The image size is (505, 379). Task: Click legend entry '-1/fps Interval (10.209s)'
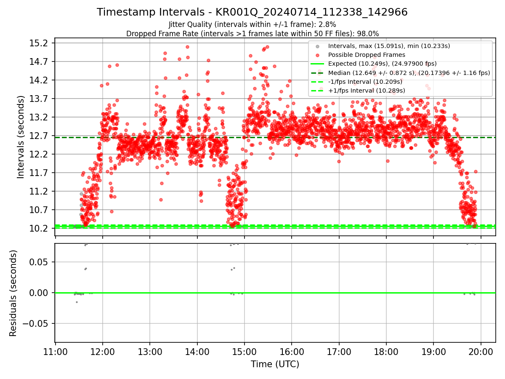[365, 82]
